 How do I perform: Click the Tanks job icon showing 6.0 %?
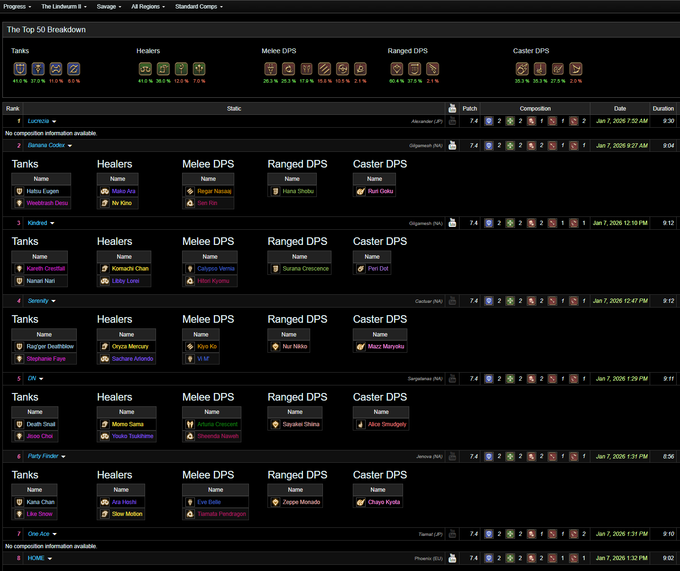[74, 69]
